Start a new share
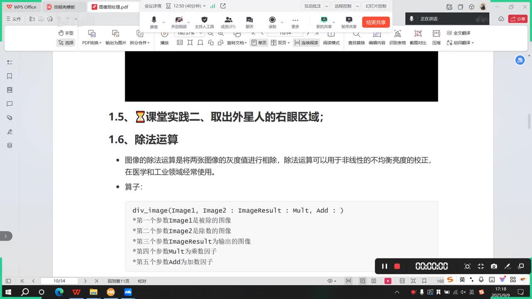The width and height of the screenshot is (532, 299). [x=324, y=22]
